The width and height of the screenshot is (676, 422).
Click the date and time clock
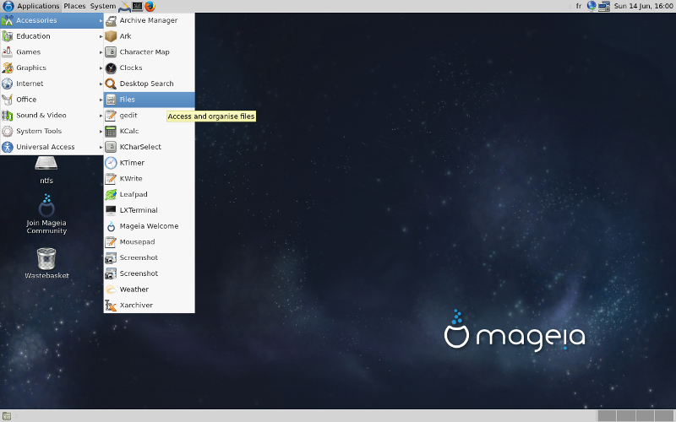click(x=643, y=6)
